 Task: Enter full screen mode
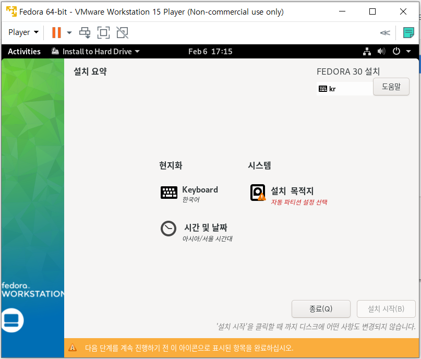point(103,33)
